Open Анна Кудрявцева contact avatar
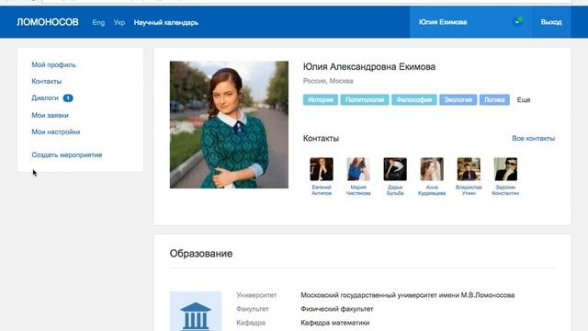588x331 pixels. (432, 169)
